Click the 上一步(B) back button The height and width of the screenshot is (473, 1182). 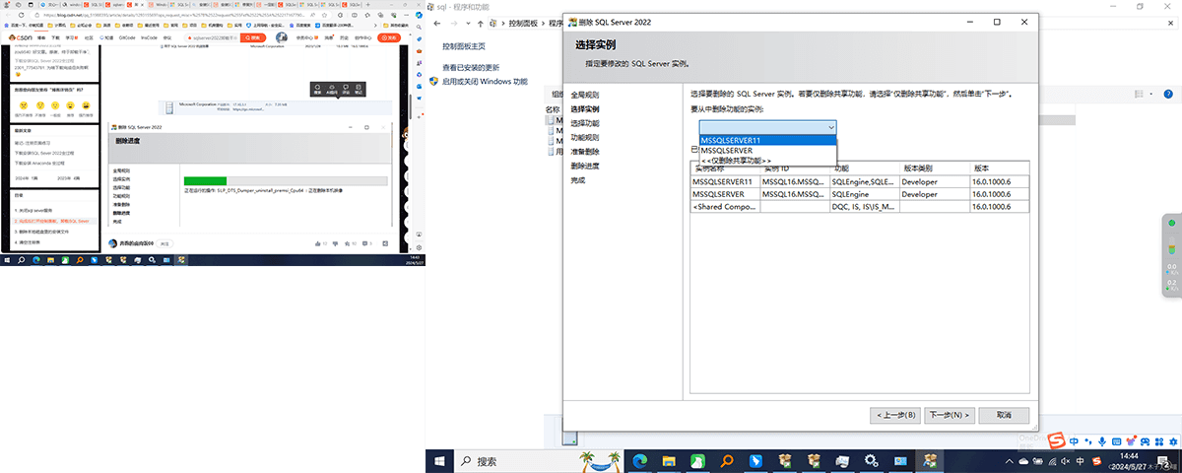coord(896,415)
